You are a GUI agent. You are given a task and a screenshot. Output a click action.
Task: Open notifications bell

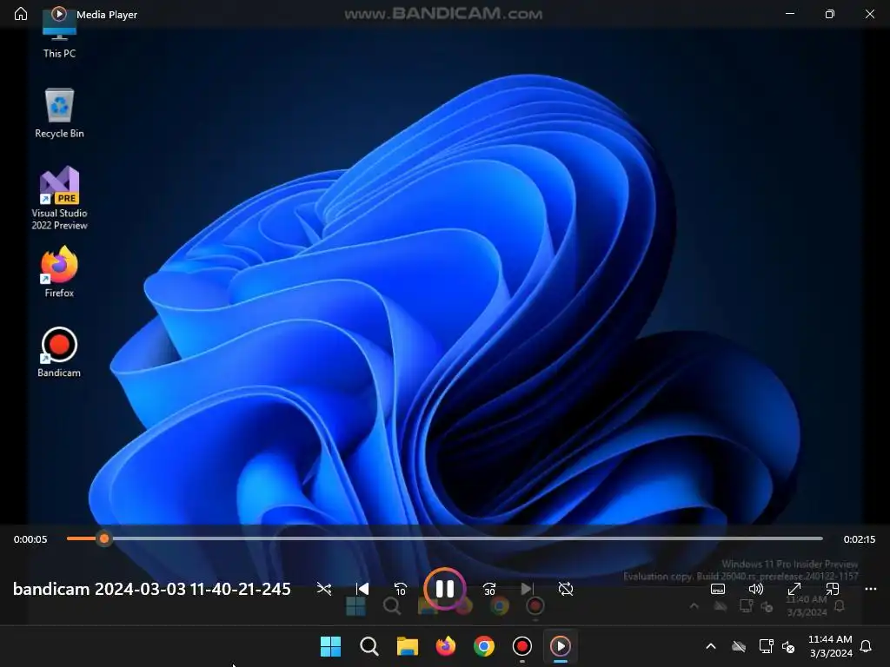[867, 646]
